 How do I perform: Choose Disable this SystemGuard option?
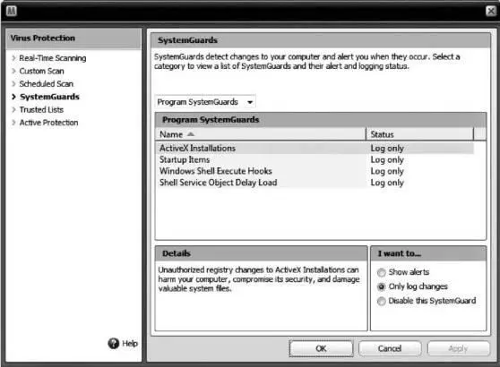[382, 301]
